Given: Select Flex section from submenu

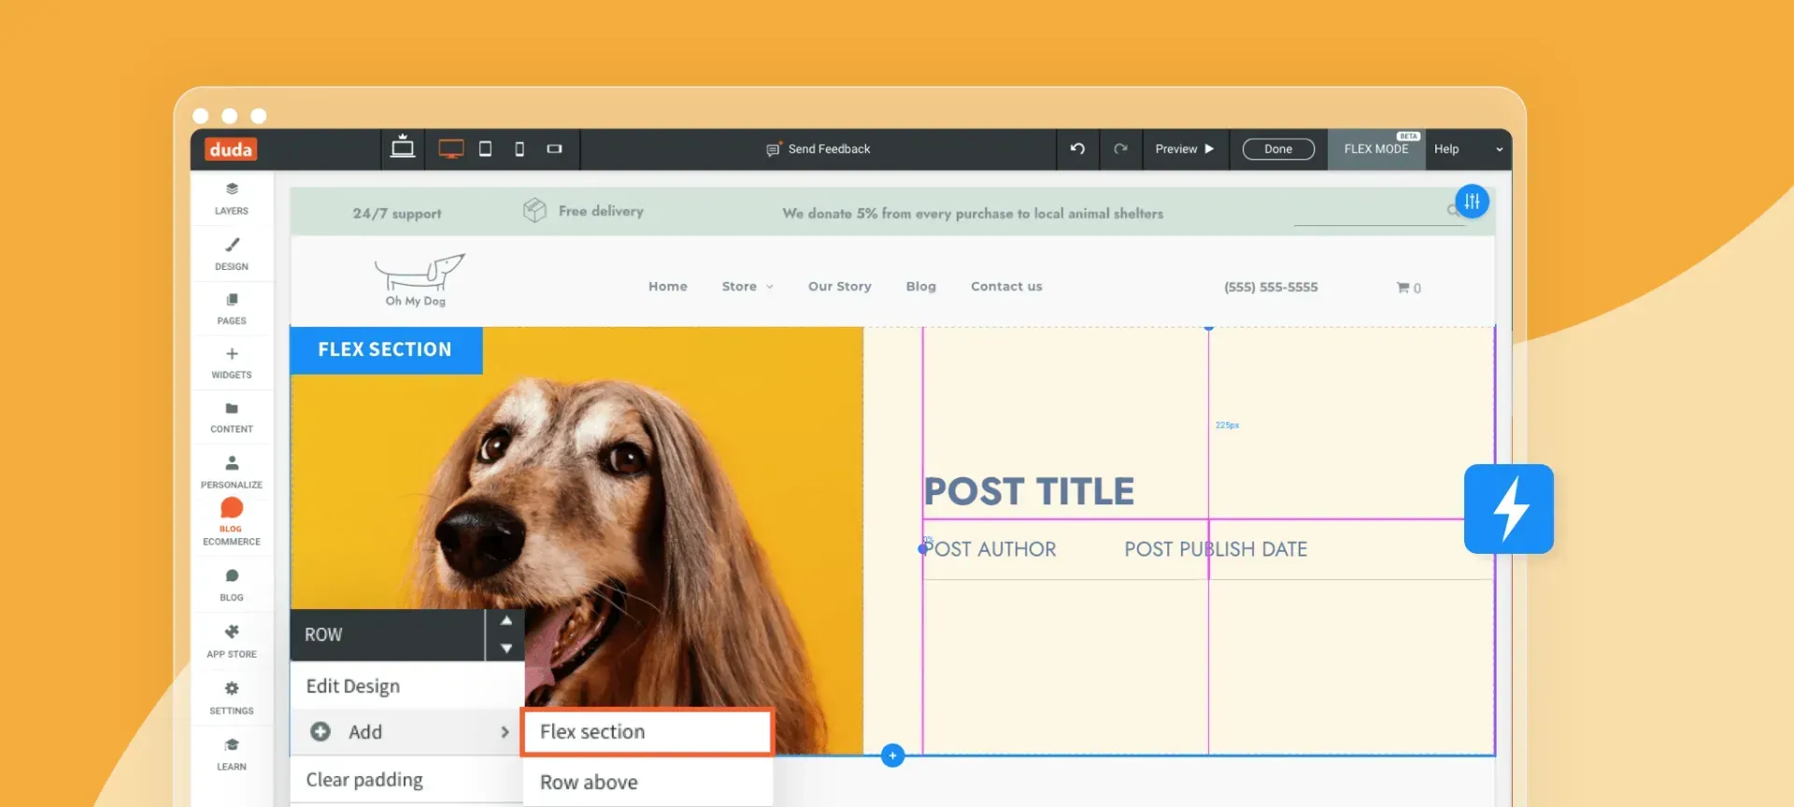Looking at the screenshot, I should [648, 732].
